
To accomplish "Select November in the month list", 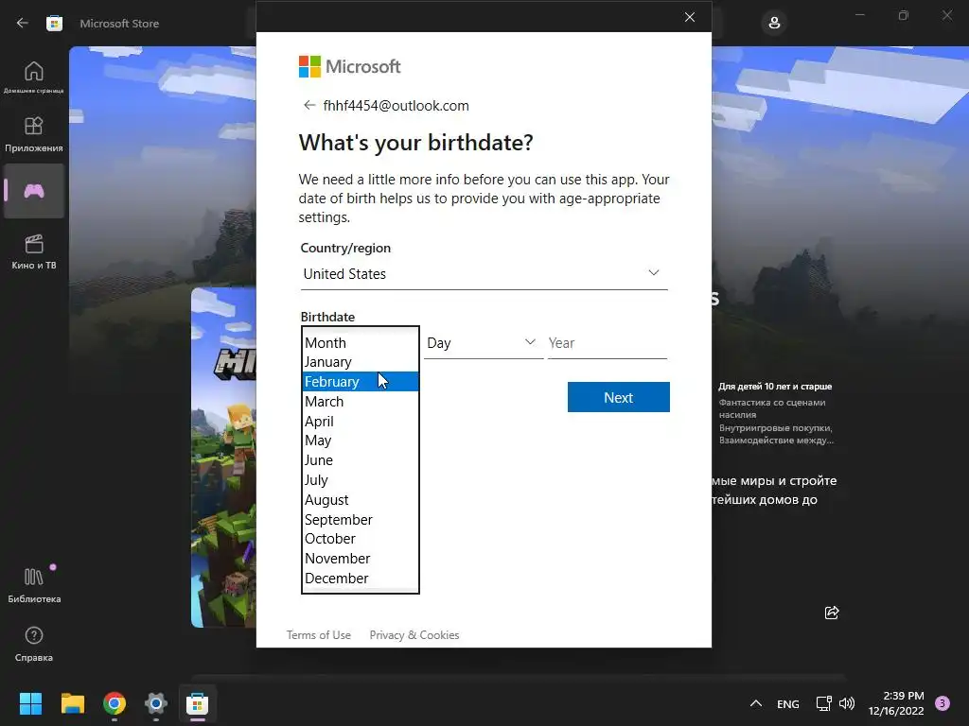I will pyautogui.click(x=361, y=558).
